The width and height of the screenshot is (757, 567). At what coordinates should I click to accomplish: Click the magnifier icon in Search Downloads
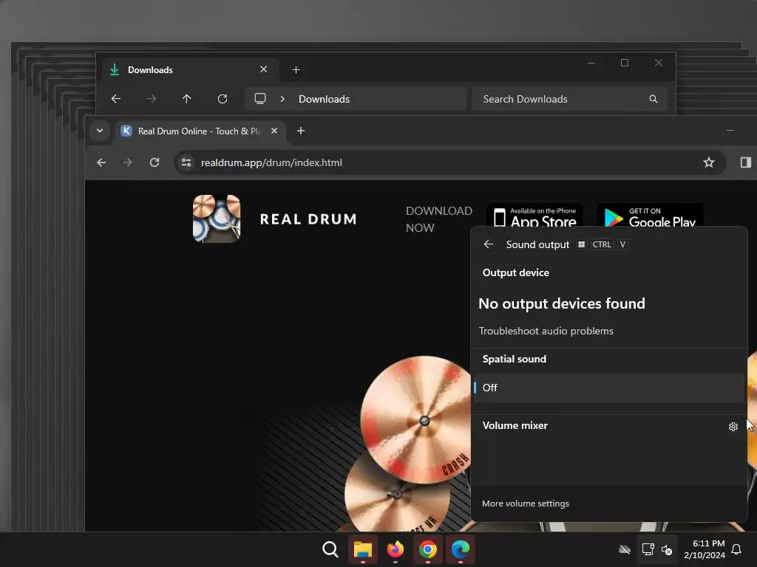click(654, 99)
